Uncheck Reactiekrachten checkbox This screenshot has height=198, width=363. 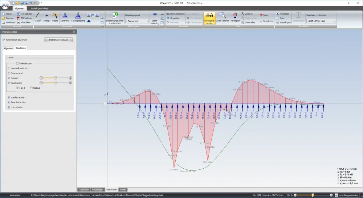[x=9, y=102]
